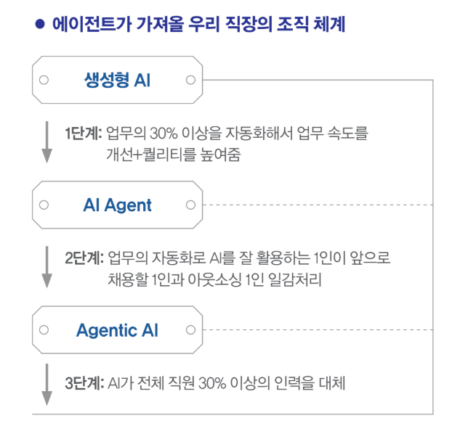The width and height of the screenshot is (460, 431).
Task: Click the left circle on the 생성형 AI box
Action: click(x=44, y=80)
